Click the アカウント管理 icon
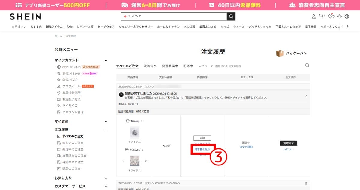This screenshot has width=360, height=190. [59, 112]
